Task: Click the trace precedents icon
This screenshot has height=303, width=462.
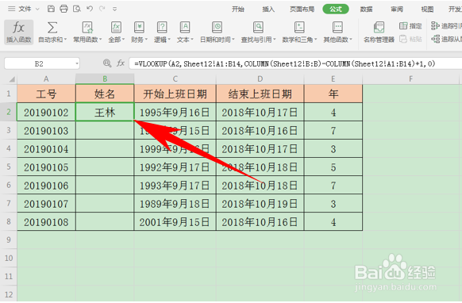Action: 435,26
